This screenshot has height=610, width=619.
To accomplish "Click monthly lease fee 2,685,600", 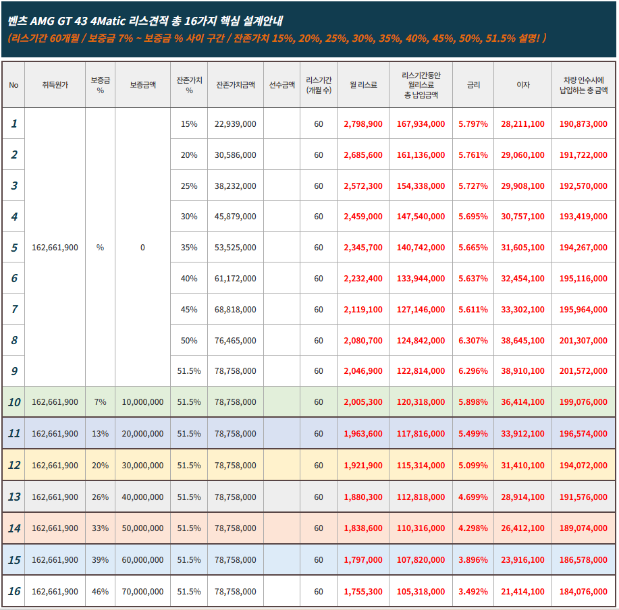I will (x=363, y=155).
